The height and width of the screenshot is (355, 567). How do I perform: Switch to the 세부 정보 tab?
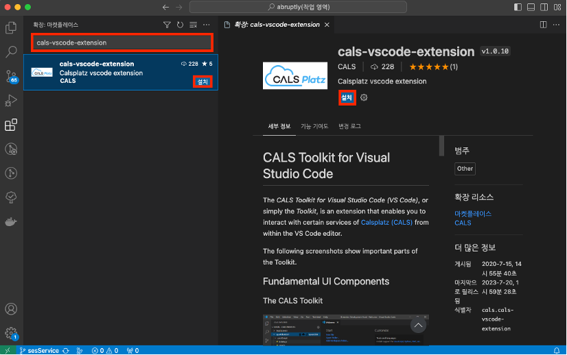click(x=279, y=126)
